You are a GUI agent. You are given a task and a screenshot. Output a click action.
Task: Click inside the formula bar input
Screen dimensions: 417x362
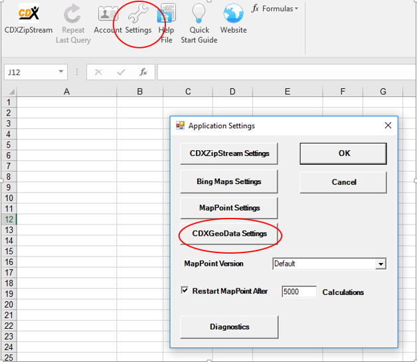[x=287, y=72]
